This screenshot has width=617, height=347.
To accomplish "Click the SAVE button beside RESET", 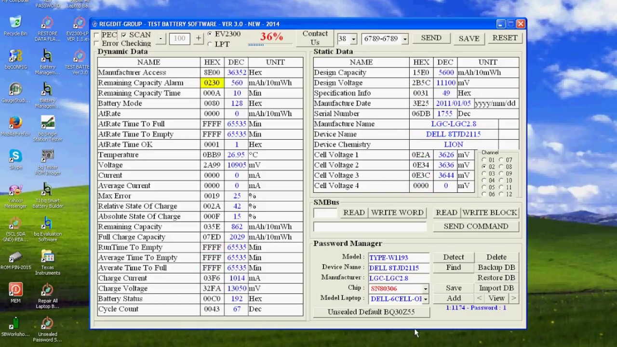I will [469, 39].
